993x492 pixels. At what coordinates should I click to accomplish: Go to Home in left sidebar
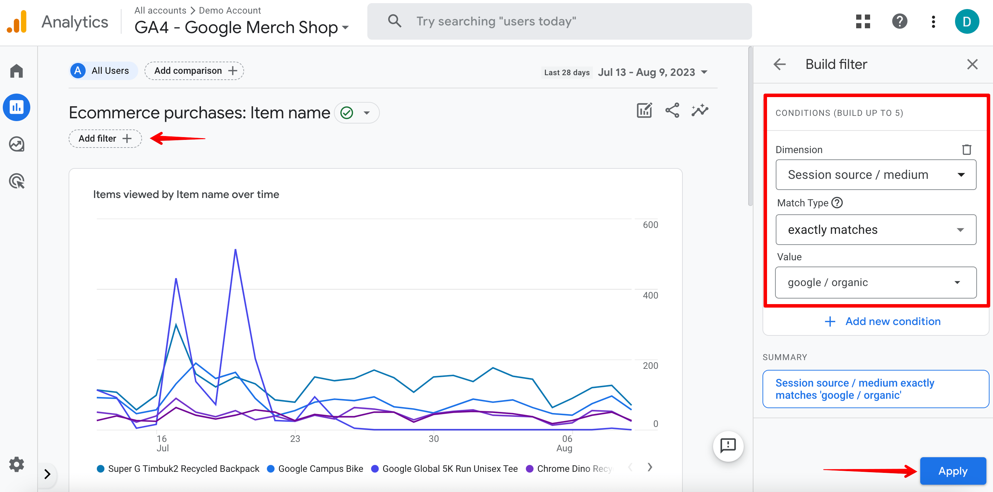[17, 71]
